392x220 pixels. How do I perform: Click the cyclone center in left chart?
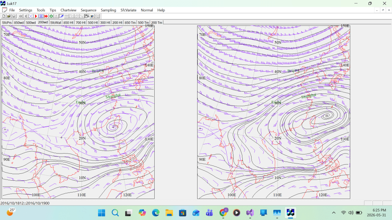point(113,127)
